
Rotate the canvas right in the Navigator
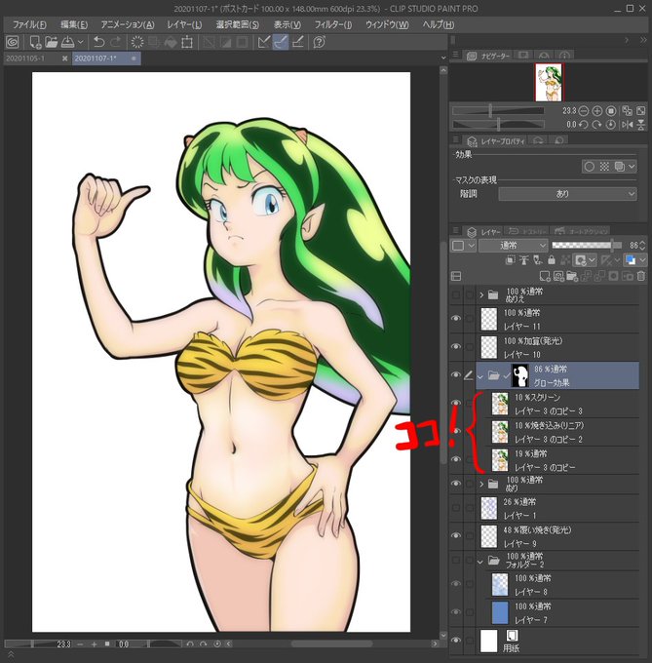(x=597, y=125)
